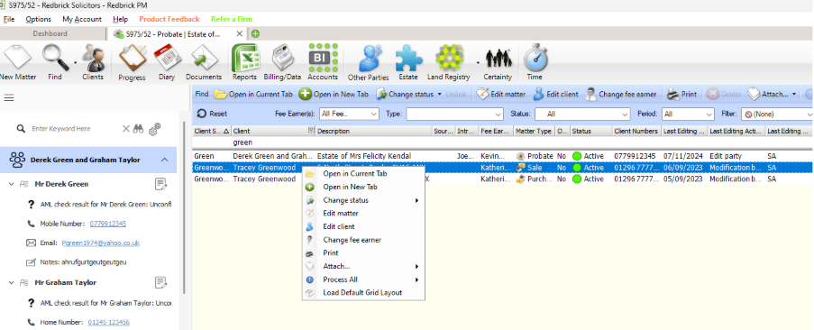Click Edit client in grid toolbar
The width and height of the screenshot is (814, 330).
pos(555,95)
